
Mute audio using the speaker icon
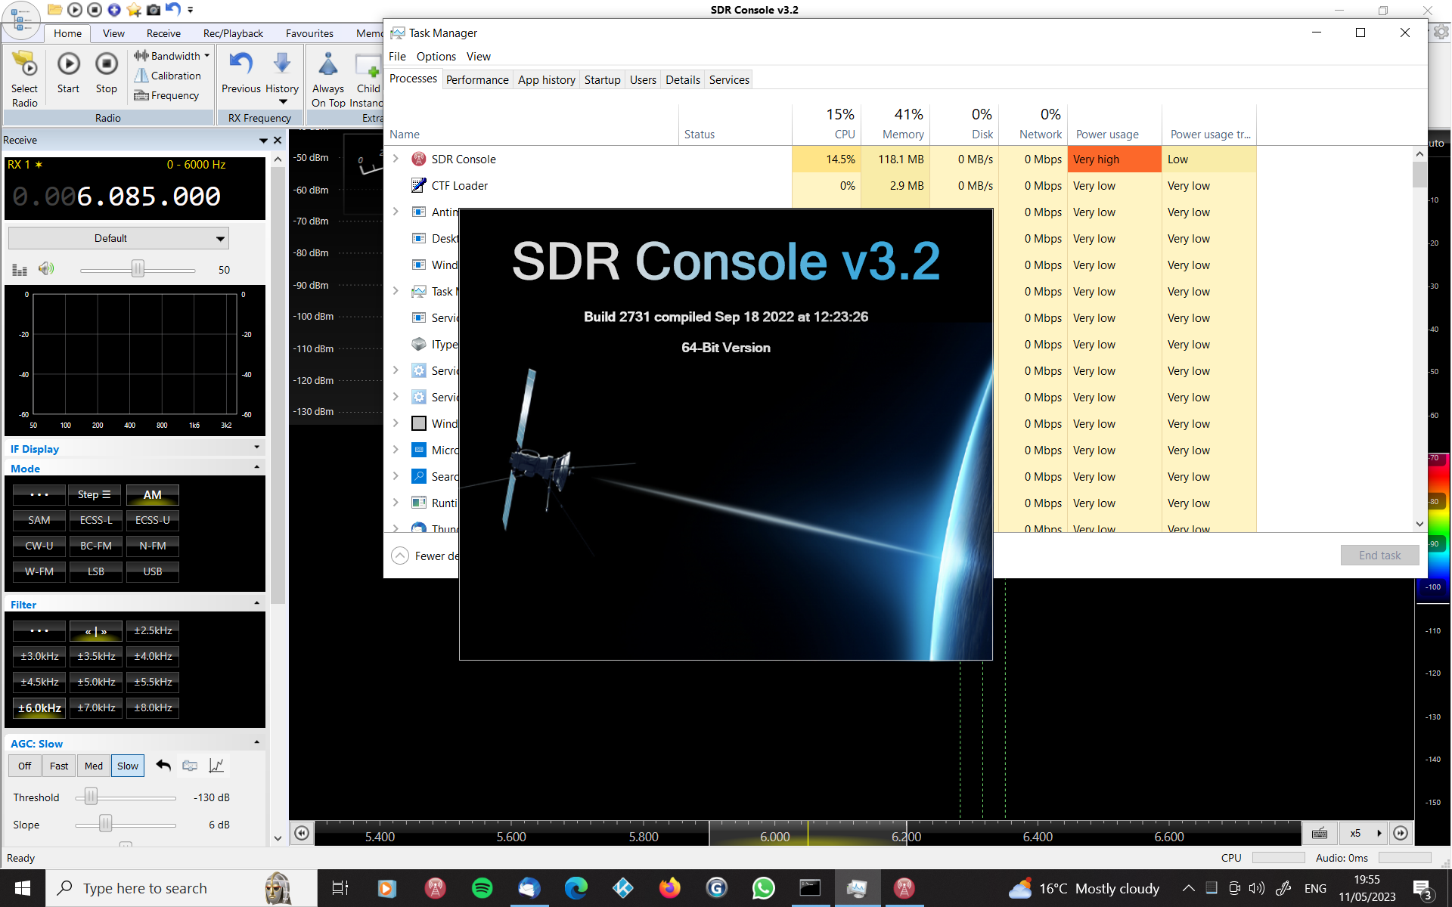point(47,269)
